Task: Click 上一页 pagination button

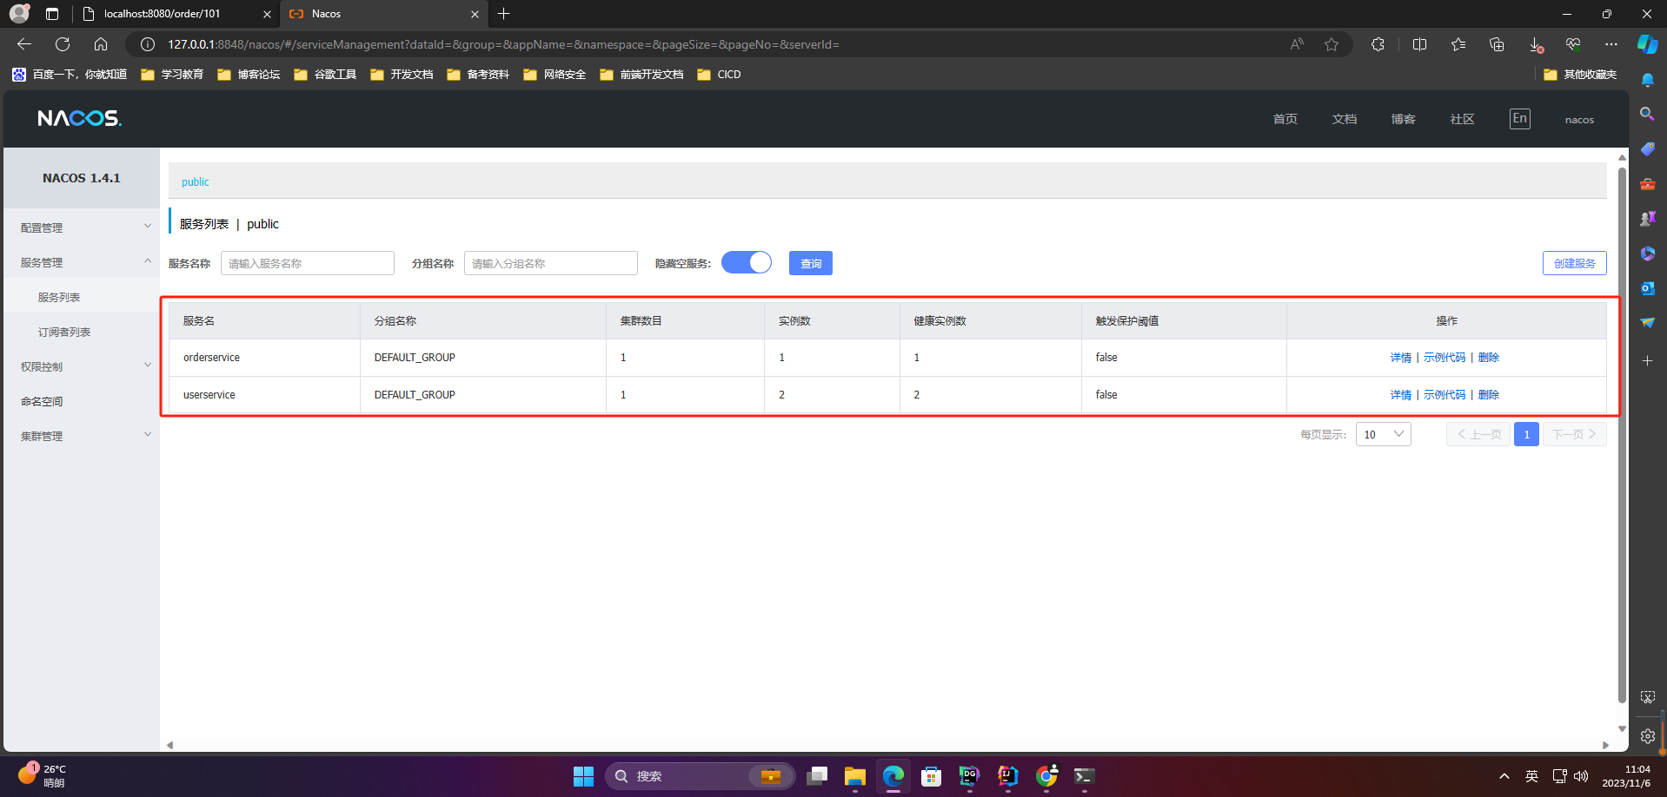Action: click(x=1478, y=434)
